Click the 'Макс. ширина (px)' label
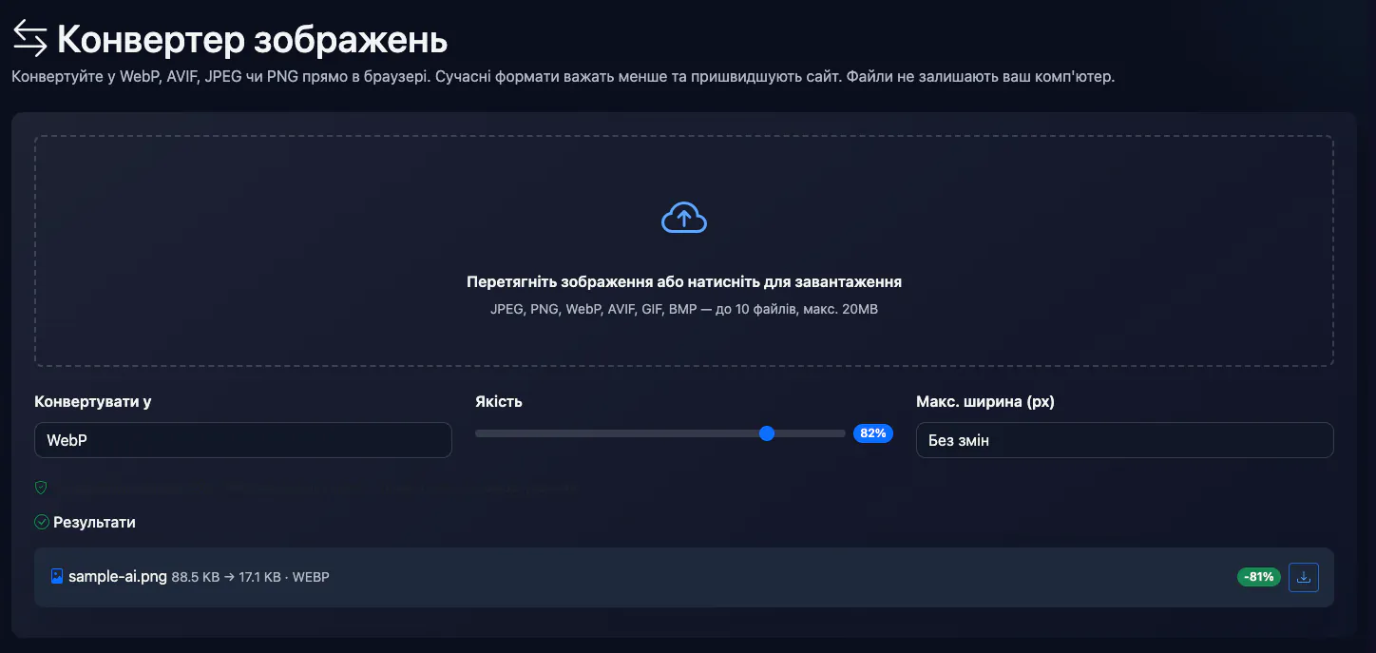 [x=985, y=401]
